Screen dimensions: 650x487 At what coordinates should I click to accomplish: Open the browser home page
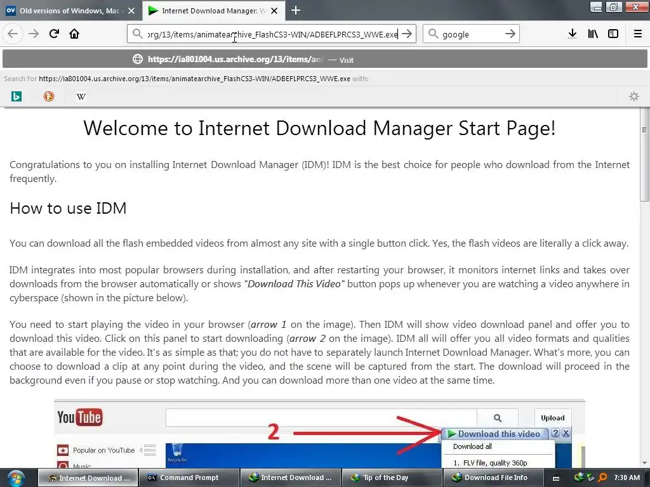(74, 34)
